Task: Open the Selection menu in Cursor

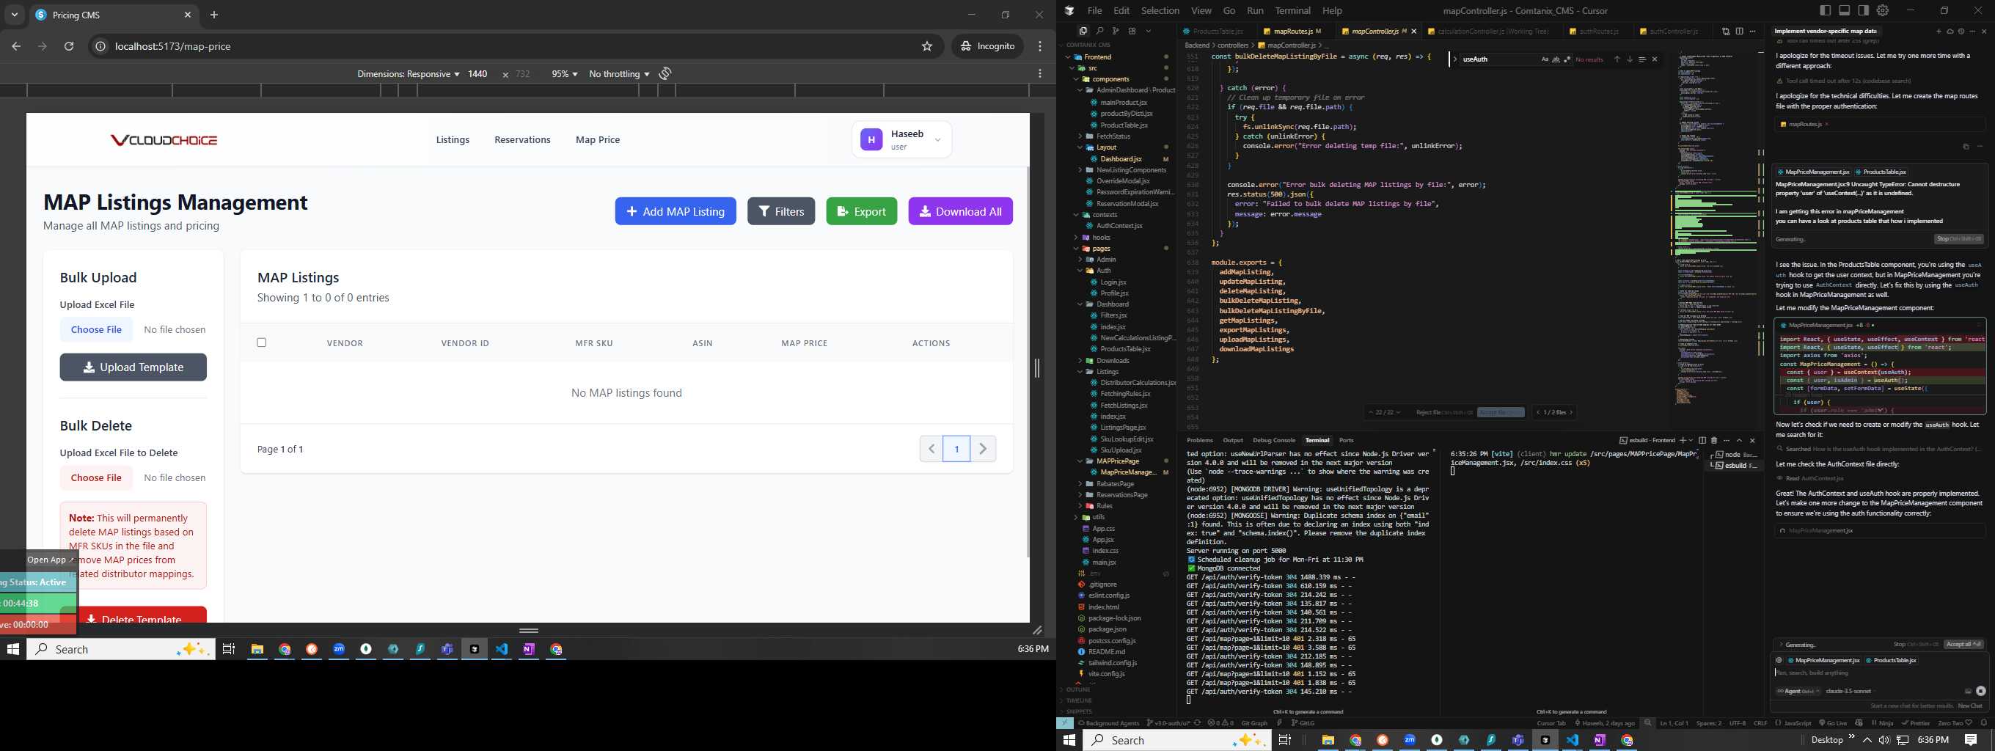Action: click(1160, 11)
